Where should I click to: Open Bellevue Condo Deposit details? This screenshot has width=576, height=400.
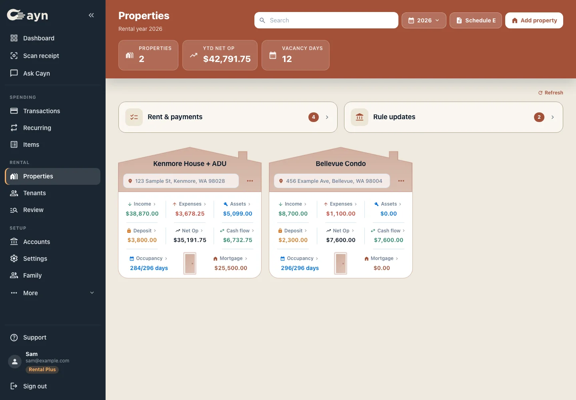[x=293, y=236]
